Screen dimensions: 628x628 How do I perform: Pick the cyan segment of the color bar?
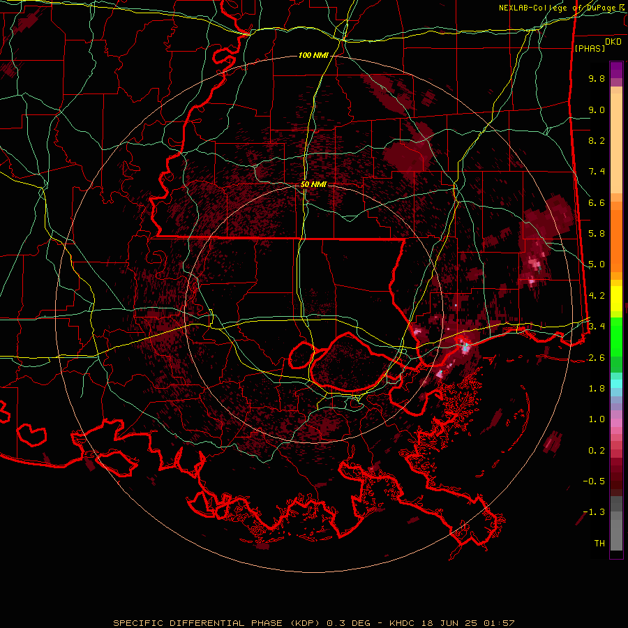616,384
